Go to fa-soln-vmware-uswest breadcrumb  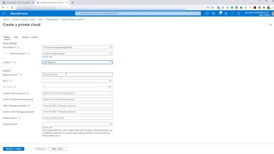point(24,19)
